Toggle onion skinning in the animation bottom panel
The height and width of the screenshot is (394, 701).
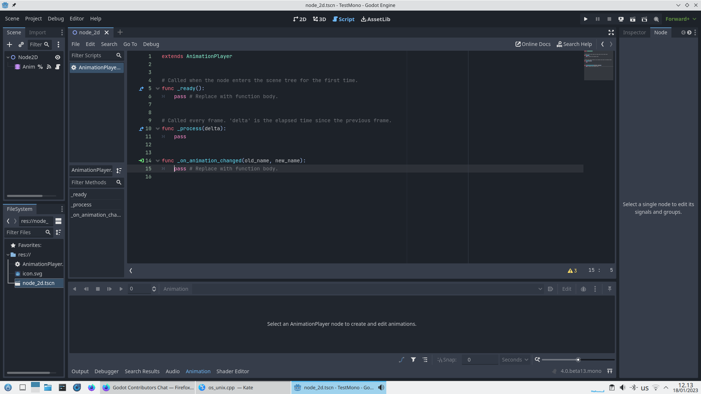coord(583,289)
